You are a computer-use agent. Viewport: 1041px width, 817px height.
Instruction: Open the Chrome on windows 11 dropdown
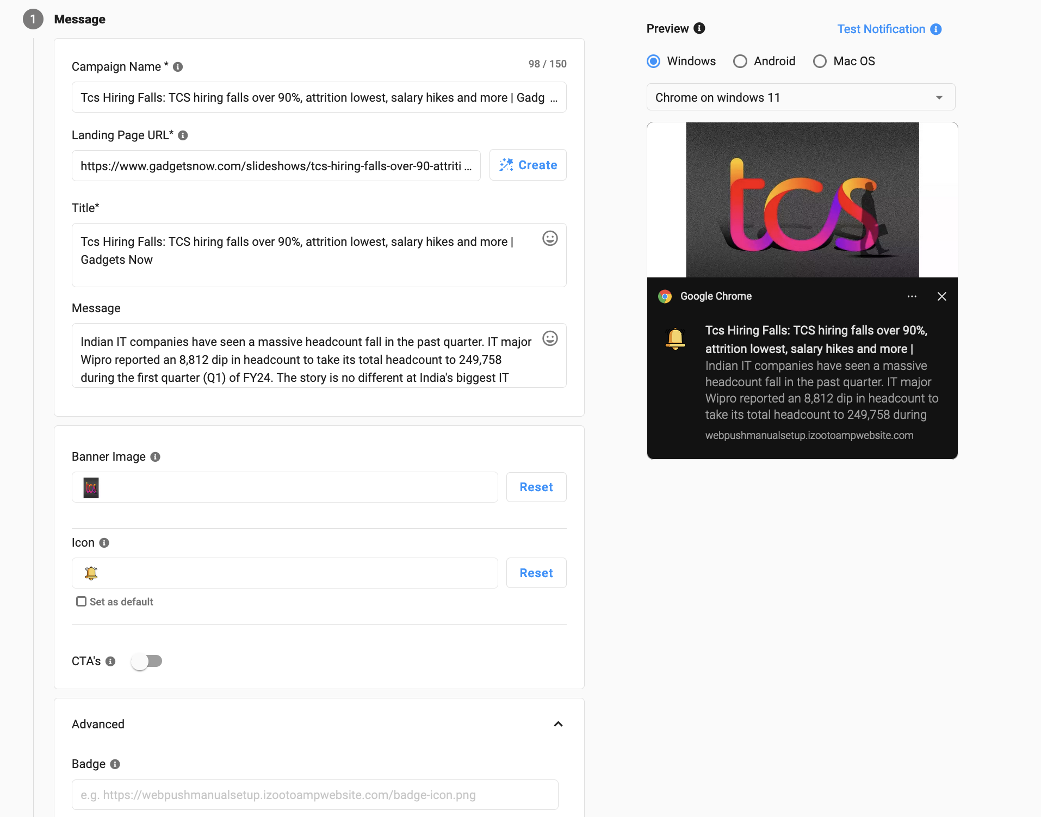[x=801, y=97]
